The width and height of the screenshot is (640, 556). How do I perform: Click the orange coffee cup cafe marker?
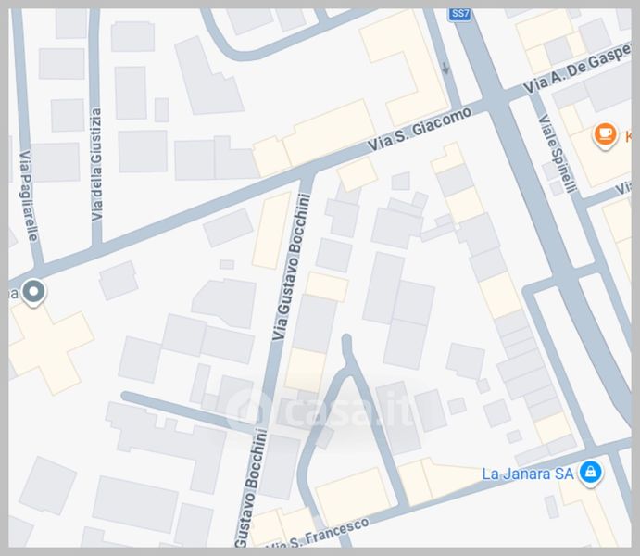605,136
